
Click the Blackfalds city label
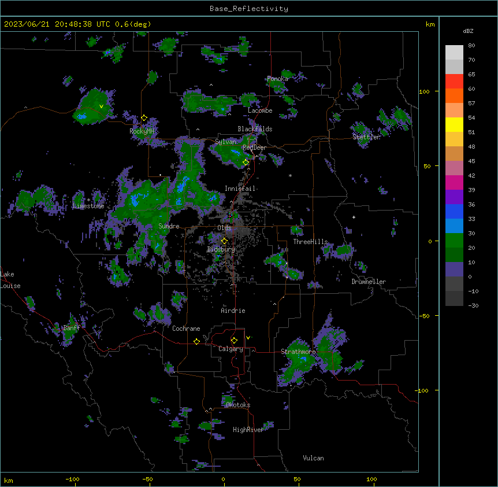tap(255, 129)
